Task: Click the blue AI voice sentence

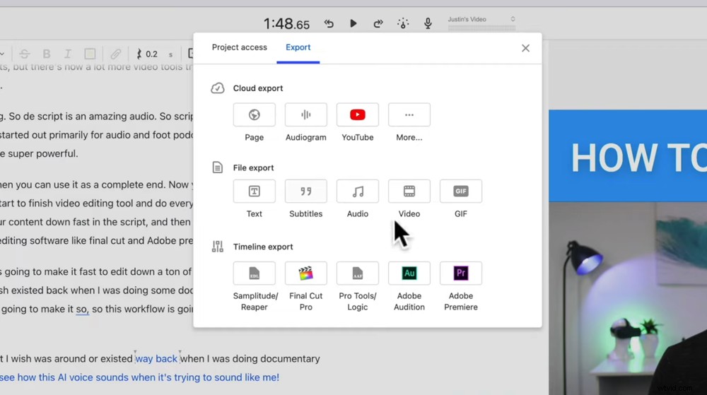Action: [139, 377]
